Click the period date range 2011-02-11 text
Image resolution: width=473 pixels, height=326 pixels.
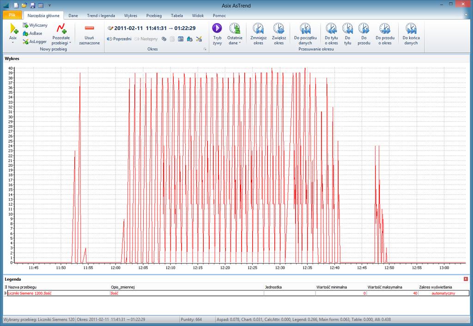tap(155, 28)
